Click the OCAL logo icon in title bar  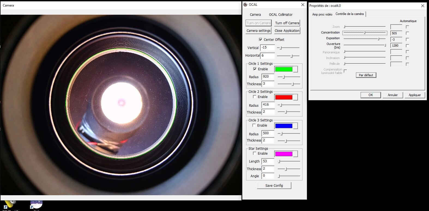(245, 5)
